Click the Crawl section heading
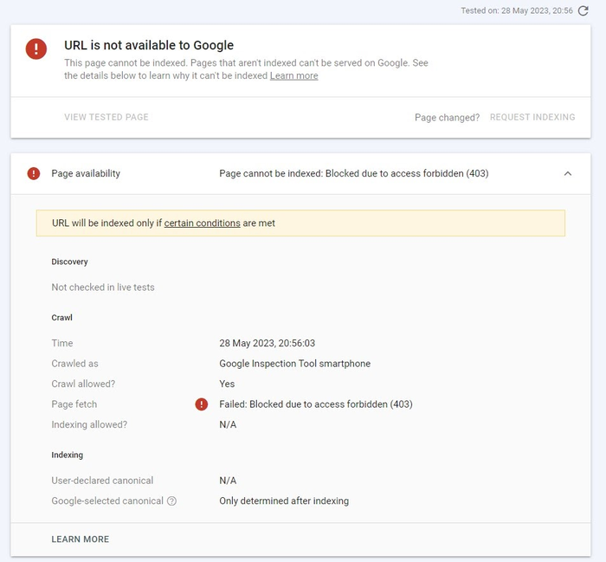The width and height of the screenshot is (606, 562). 61,318
